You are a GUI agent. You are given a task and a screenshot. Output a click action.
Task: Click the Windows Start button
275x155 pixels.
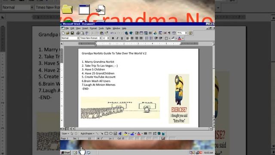click(x=66, y=152)
